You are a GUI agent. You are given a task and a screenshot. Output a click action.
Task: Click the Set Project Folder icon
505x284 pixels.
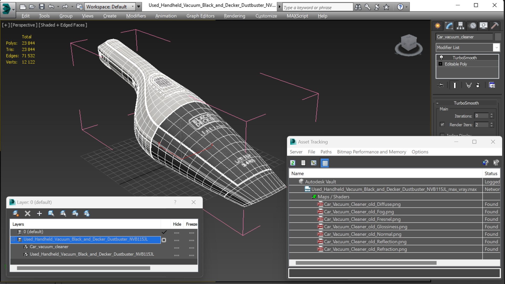tap(79, 7)
